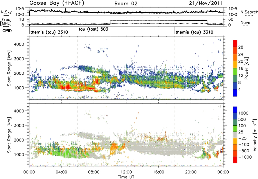Click the 'Slant Range [km]' label of power panel
The height and width of the screenshot is (179, 258).
point(9,68)
